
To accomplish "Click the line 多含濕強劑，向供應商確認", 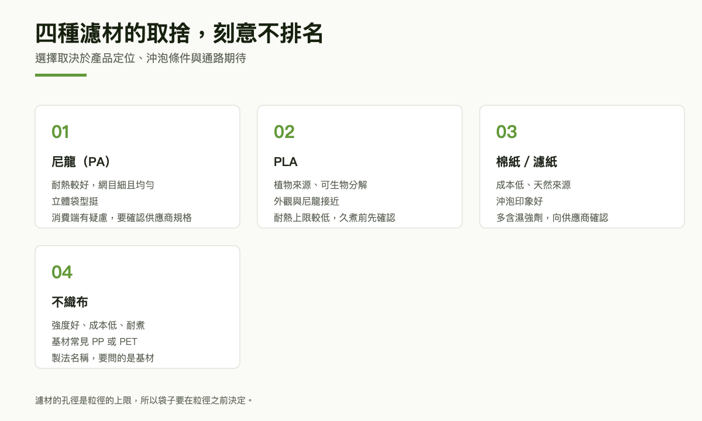I will (552, 218).
